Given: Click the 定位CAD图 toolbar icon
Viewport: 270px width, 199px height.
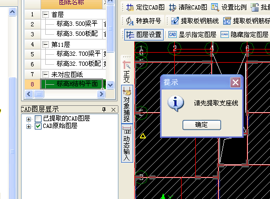Looking at the screenshot, I should point(130,7).
